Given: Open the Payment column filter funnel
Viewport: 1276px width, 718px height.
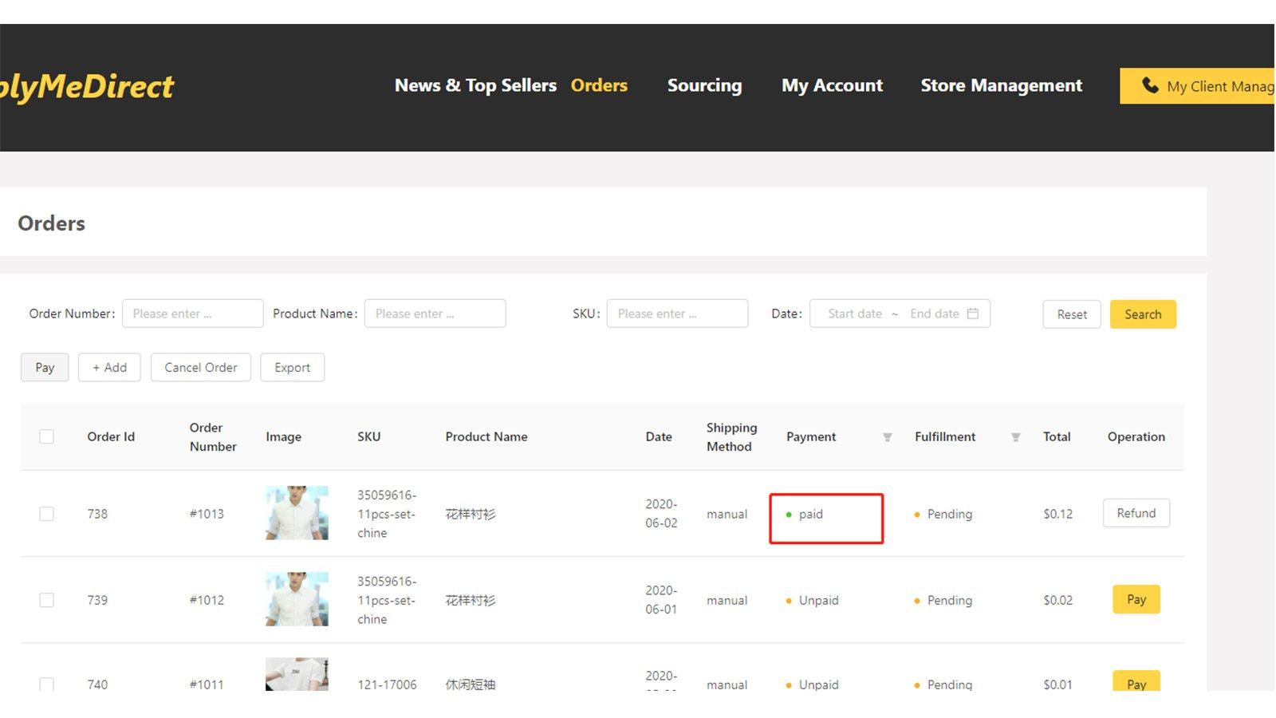Looking at the screenshot, I should tap(887, 437).
